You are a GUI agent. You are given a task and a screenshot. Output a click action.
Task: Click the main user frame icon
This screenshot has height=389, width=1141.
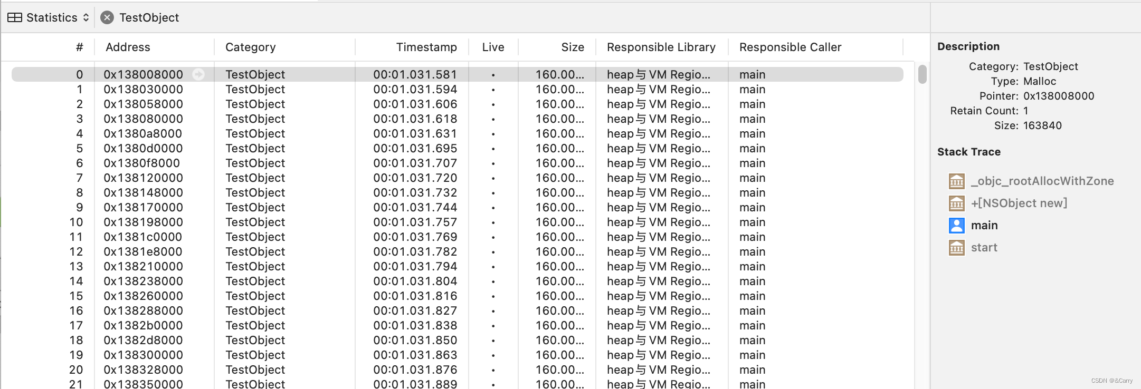click(x=956, y=226)
